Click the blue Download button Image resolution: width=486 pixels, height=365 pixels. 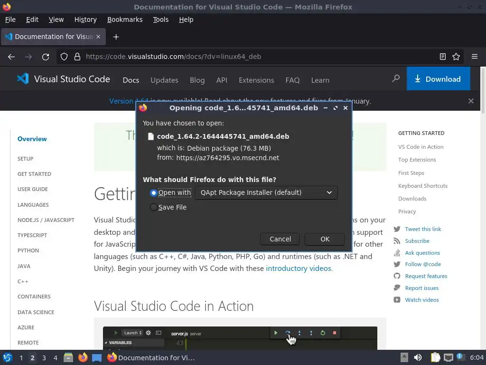pyautogui.click(x=438, y=79)
